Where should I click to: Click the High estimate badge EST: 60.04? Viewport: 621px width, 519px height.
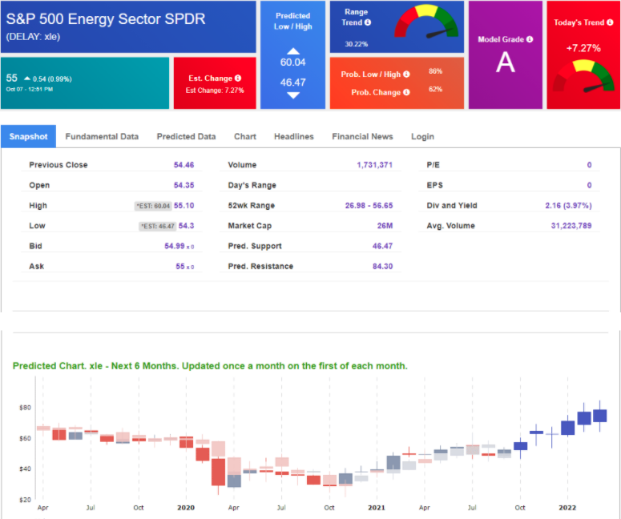point(153,206)
